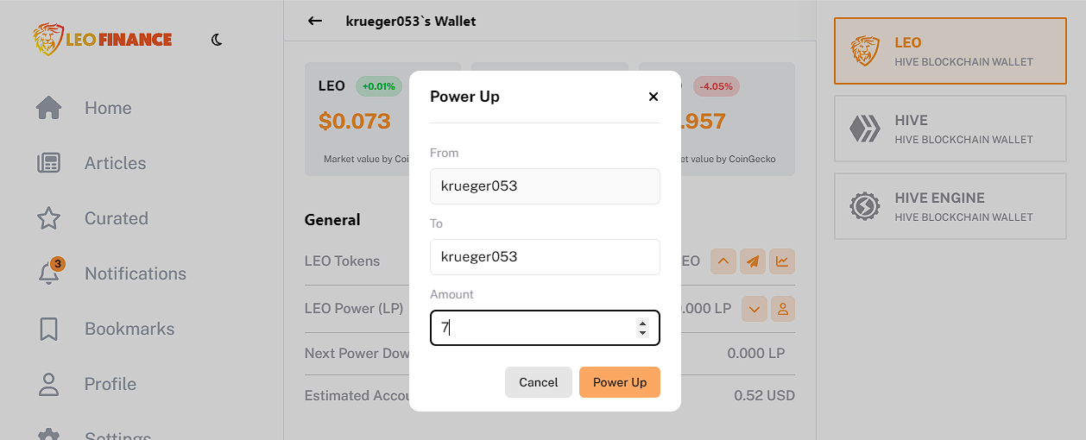Click the Curated star icon
1086x440 pixels.
(48, 218)
